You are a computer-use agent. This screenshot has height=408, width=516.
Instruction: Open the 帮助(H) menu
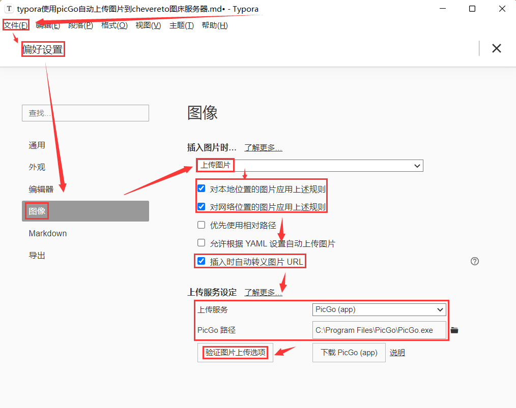tap(215, 25)
